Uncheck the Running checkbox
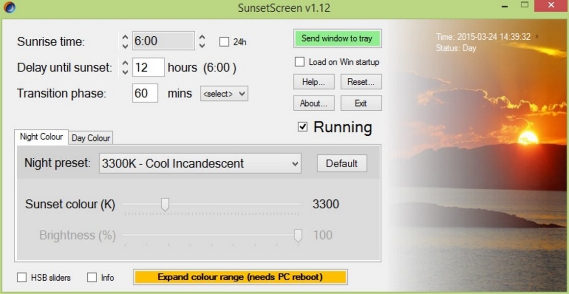The height and width of the screenshot is (294, 569). click(302, 127)
